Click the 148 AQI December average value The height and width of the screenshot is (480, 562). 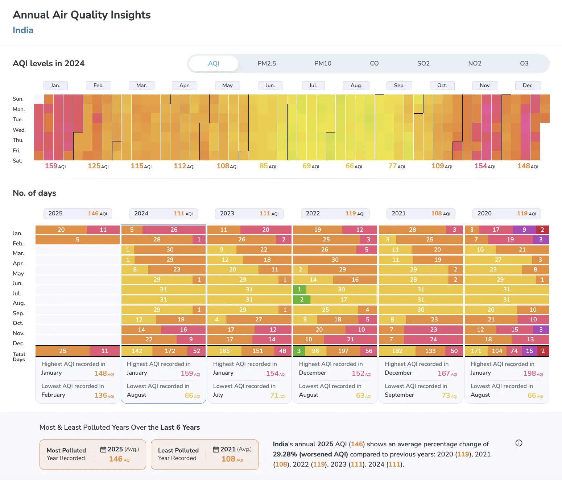click(x=528, y=166)
